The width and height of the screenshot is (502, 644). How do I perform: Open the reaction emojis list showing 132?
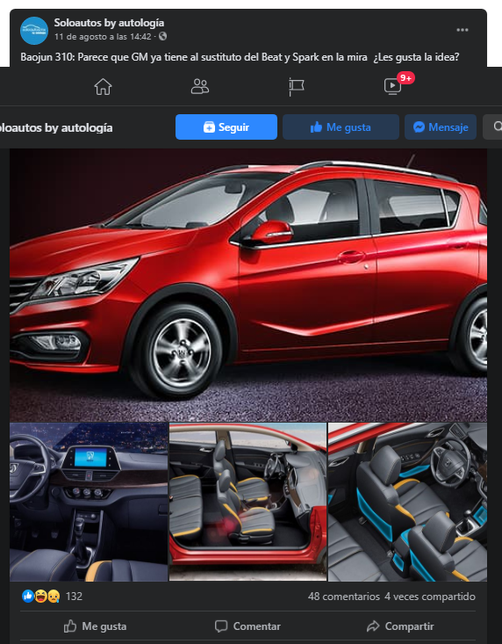pos(52,597)
